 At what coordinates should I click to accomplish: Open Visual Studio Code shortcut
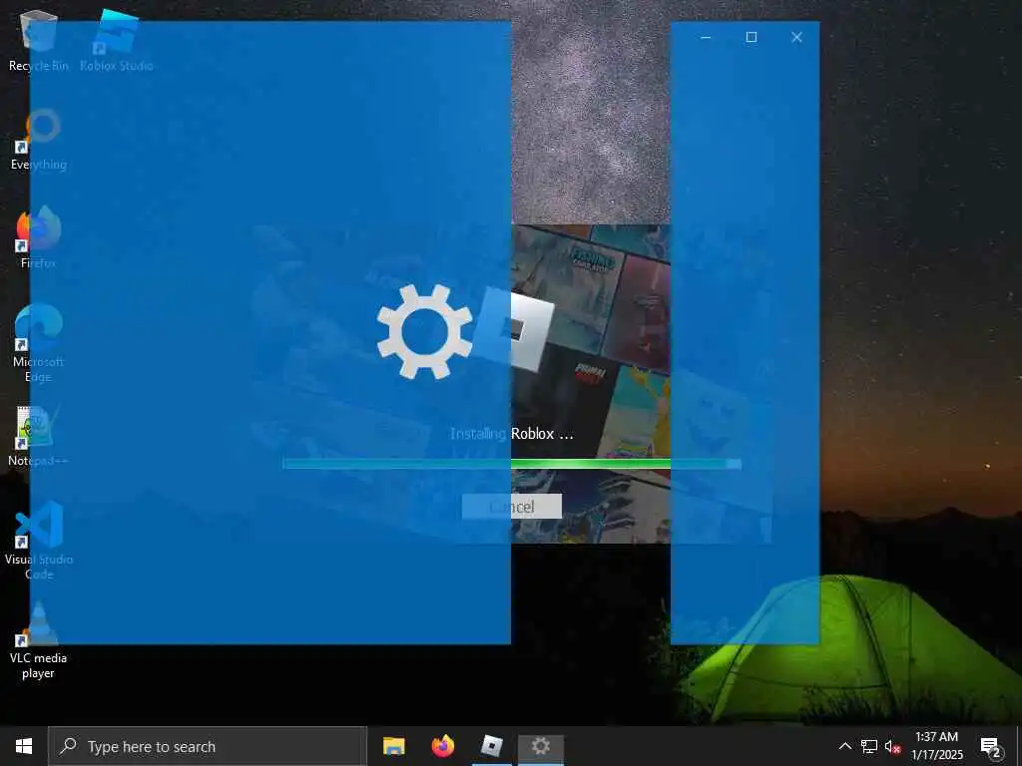39,541
